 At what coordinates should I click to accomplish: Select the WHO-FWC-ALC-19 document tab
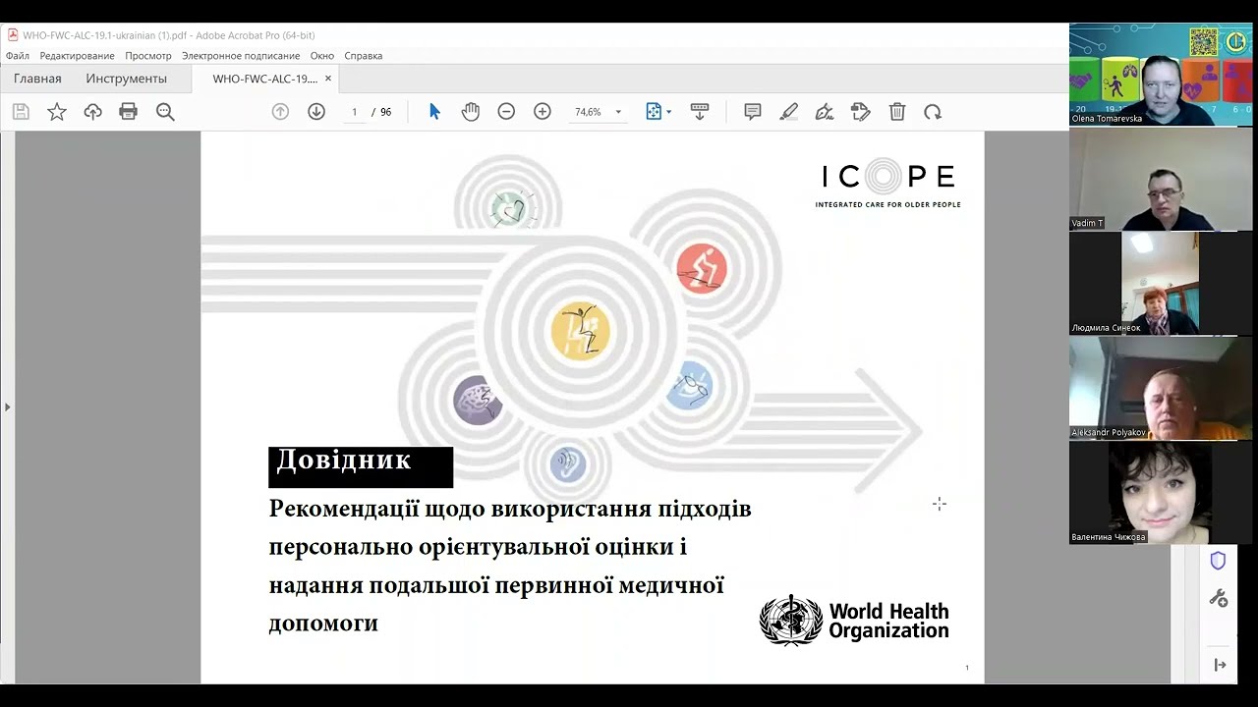click(264, 79)
